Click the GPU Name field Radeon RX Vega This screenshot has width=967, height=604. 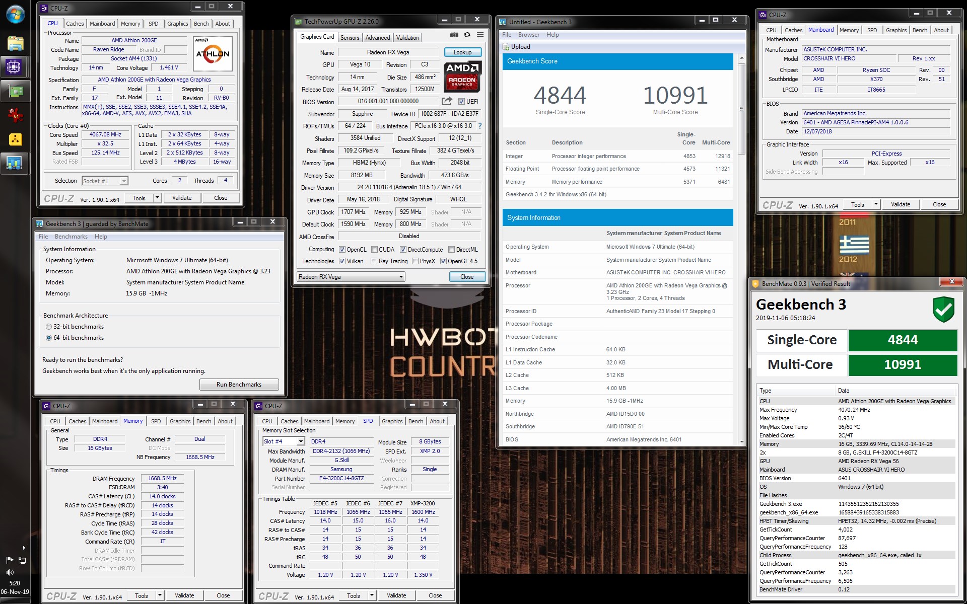[388, 52]
